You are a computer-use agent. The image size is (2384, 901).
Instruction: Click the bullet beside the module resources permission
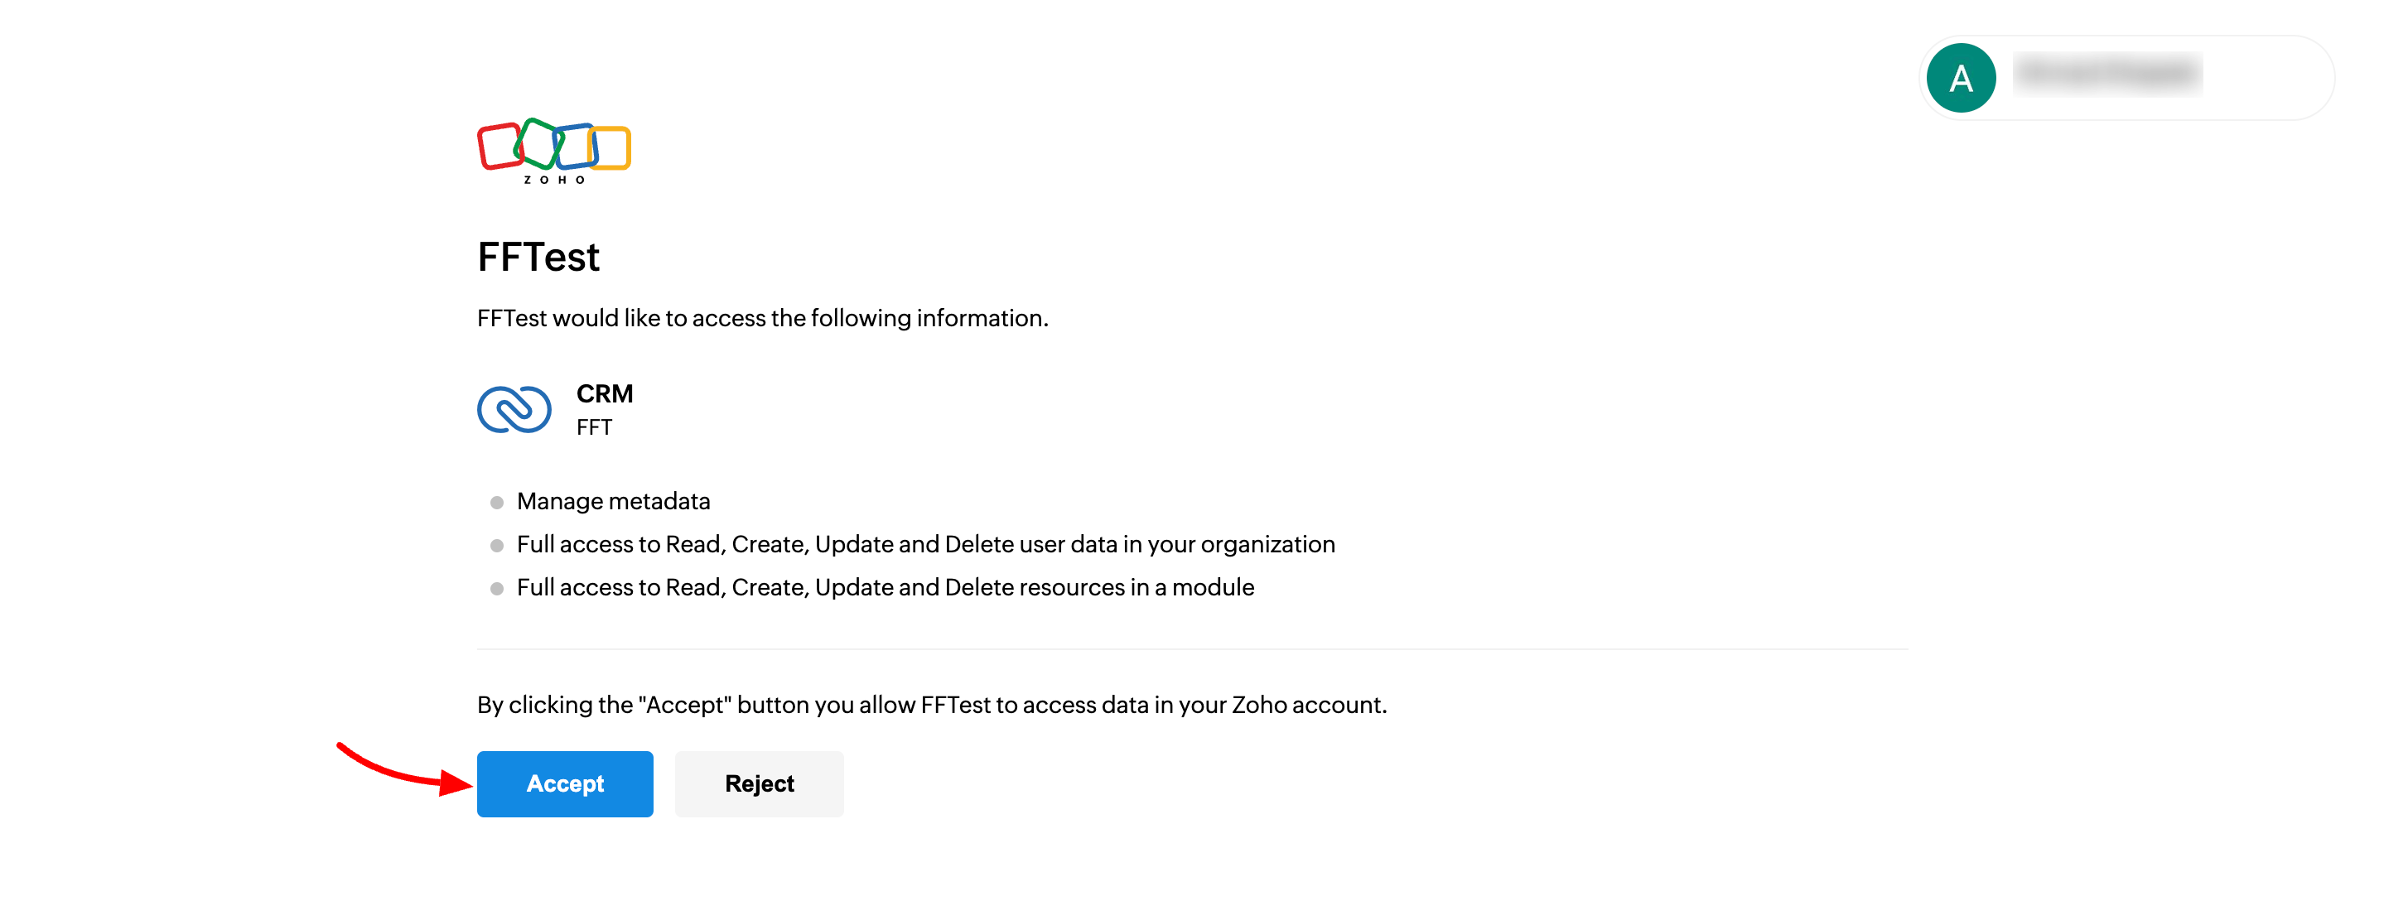click(x=497, y=588)
